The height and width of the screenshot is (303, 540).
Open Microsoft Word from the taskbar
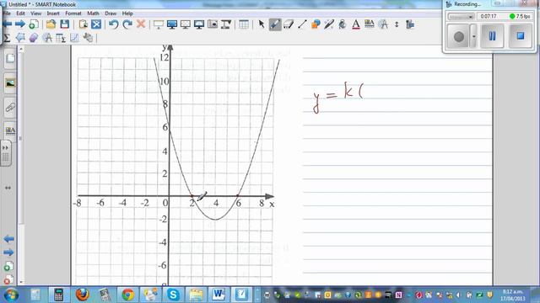pyautogui.click(x=219, y=295)
